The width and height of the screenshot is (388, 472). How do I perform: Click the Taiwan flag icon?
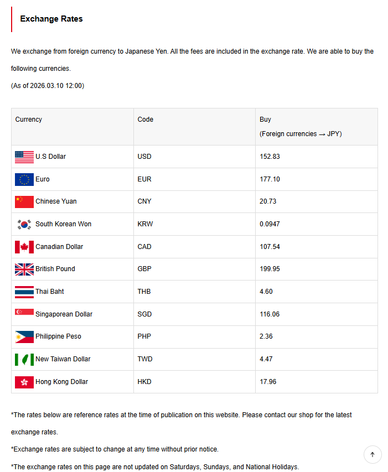click(x=24, y=359)
